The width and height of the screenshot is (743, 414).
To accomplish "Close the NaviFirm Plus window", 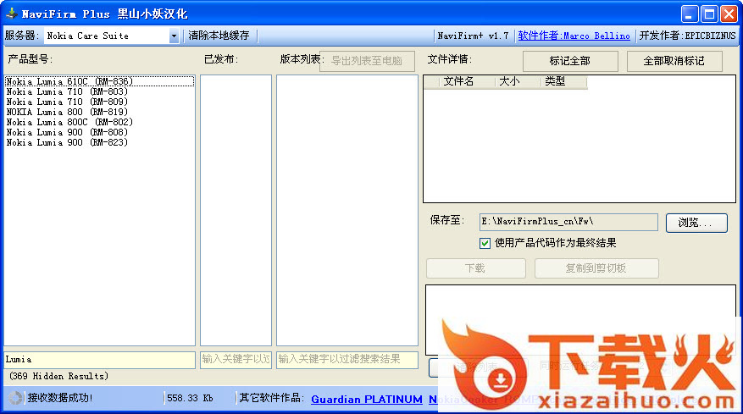I will click(729, 14).
